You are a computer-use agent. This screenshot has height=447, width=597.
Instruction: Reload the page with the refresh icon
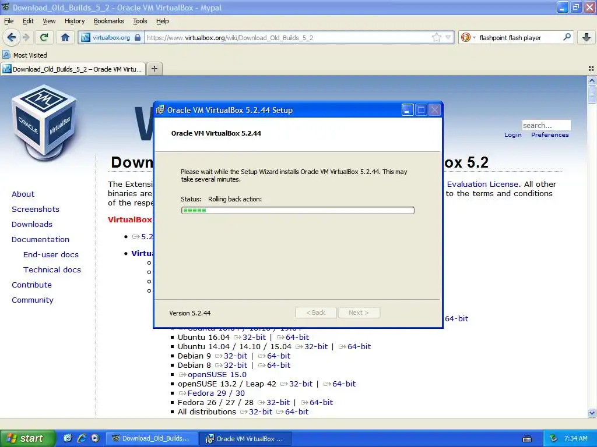click(x=44, y=37)
